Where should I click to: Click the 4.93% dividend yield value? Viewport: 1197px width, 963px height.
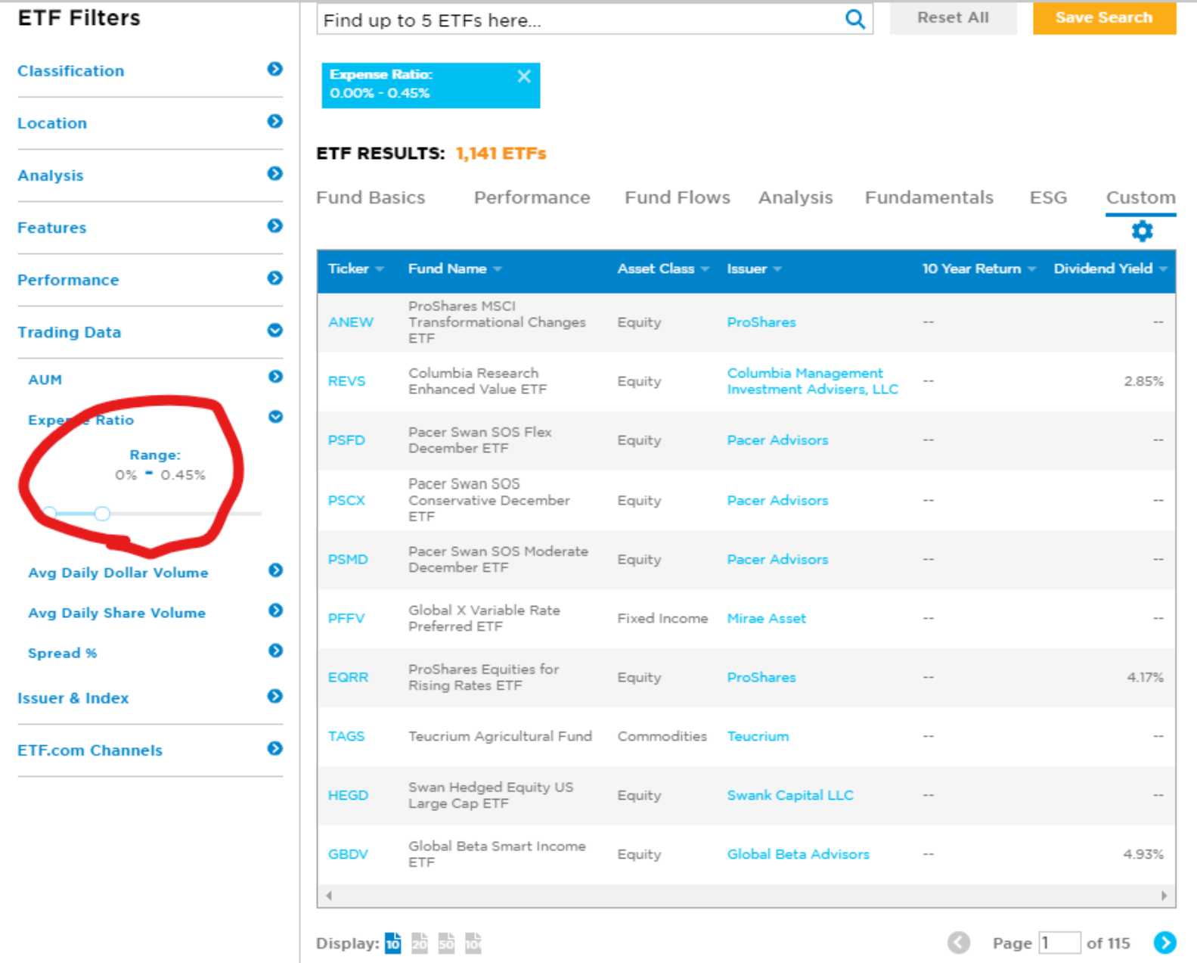(1143, 854)
